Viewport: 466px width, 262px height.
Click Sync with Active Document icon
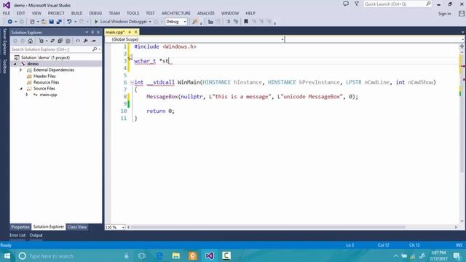(52, 41)
